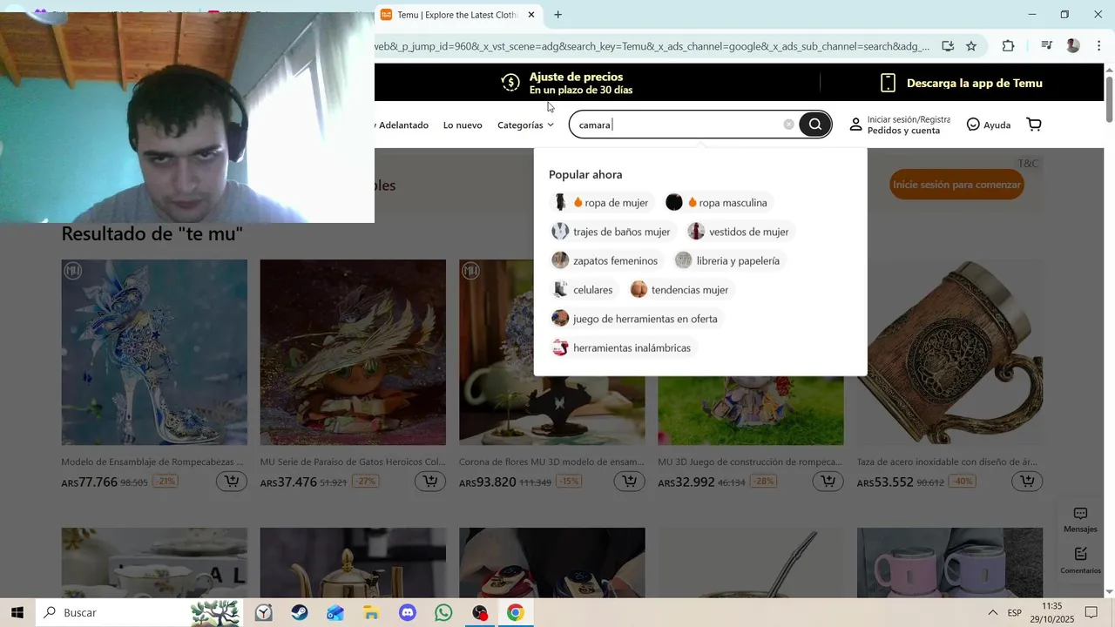Open WhatsApp from the taskbar
This screenshot has height=627, width=1115.
pos(443,612)
